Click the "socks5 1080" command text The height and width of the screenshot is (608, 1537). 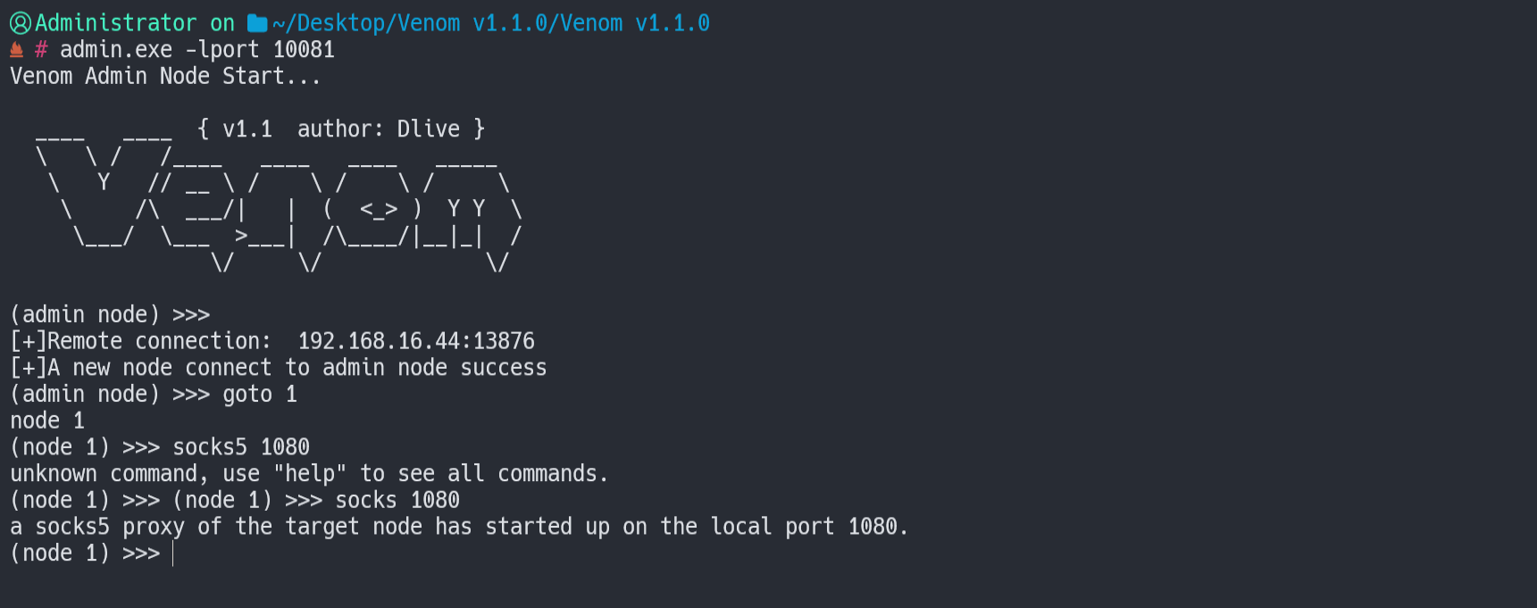pos(241,447)
